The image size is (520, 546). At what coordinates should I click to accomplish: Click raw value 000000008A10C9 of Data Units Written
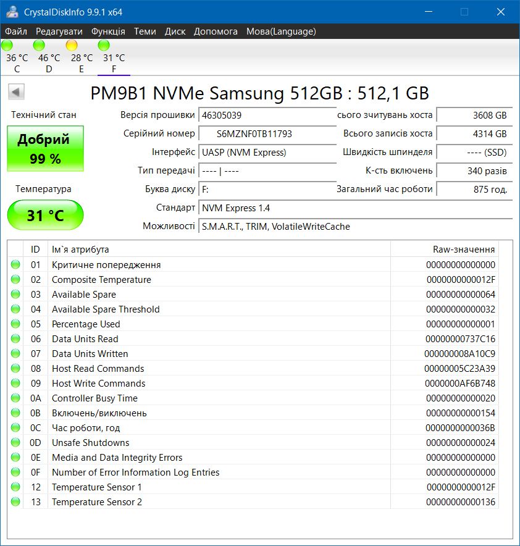(459, 354)
